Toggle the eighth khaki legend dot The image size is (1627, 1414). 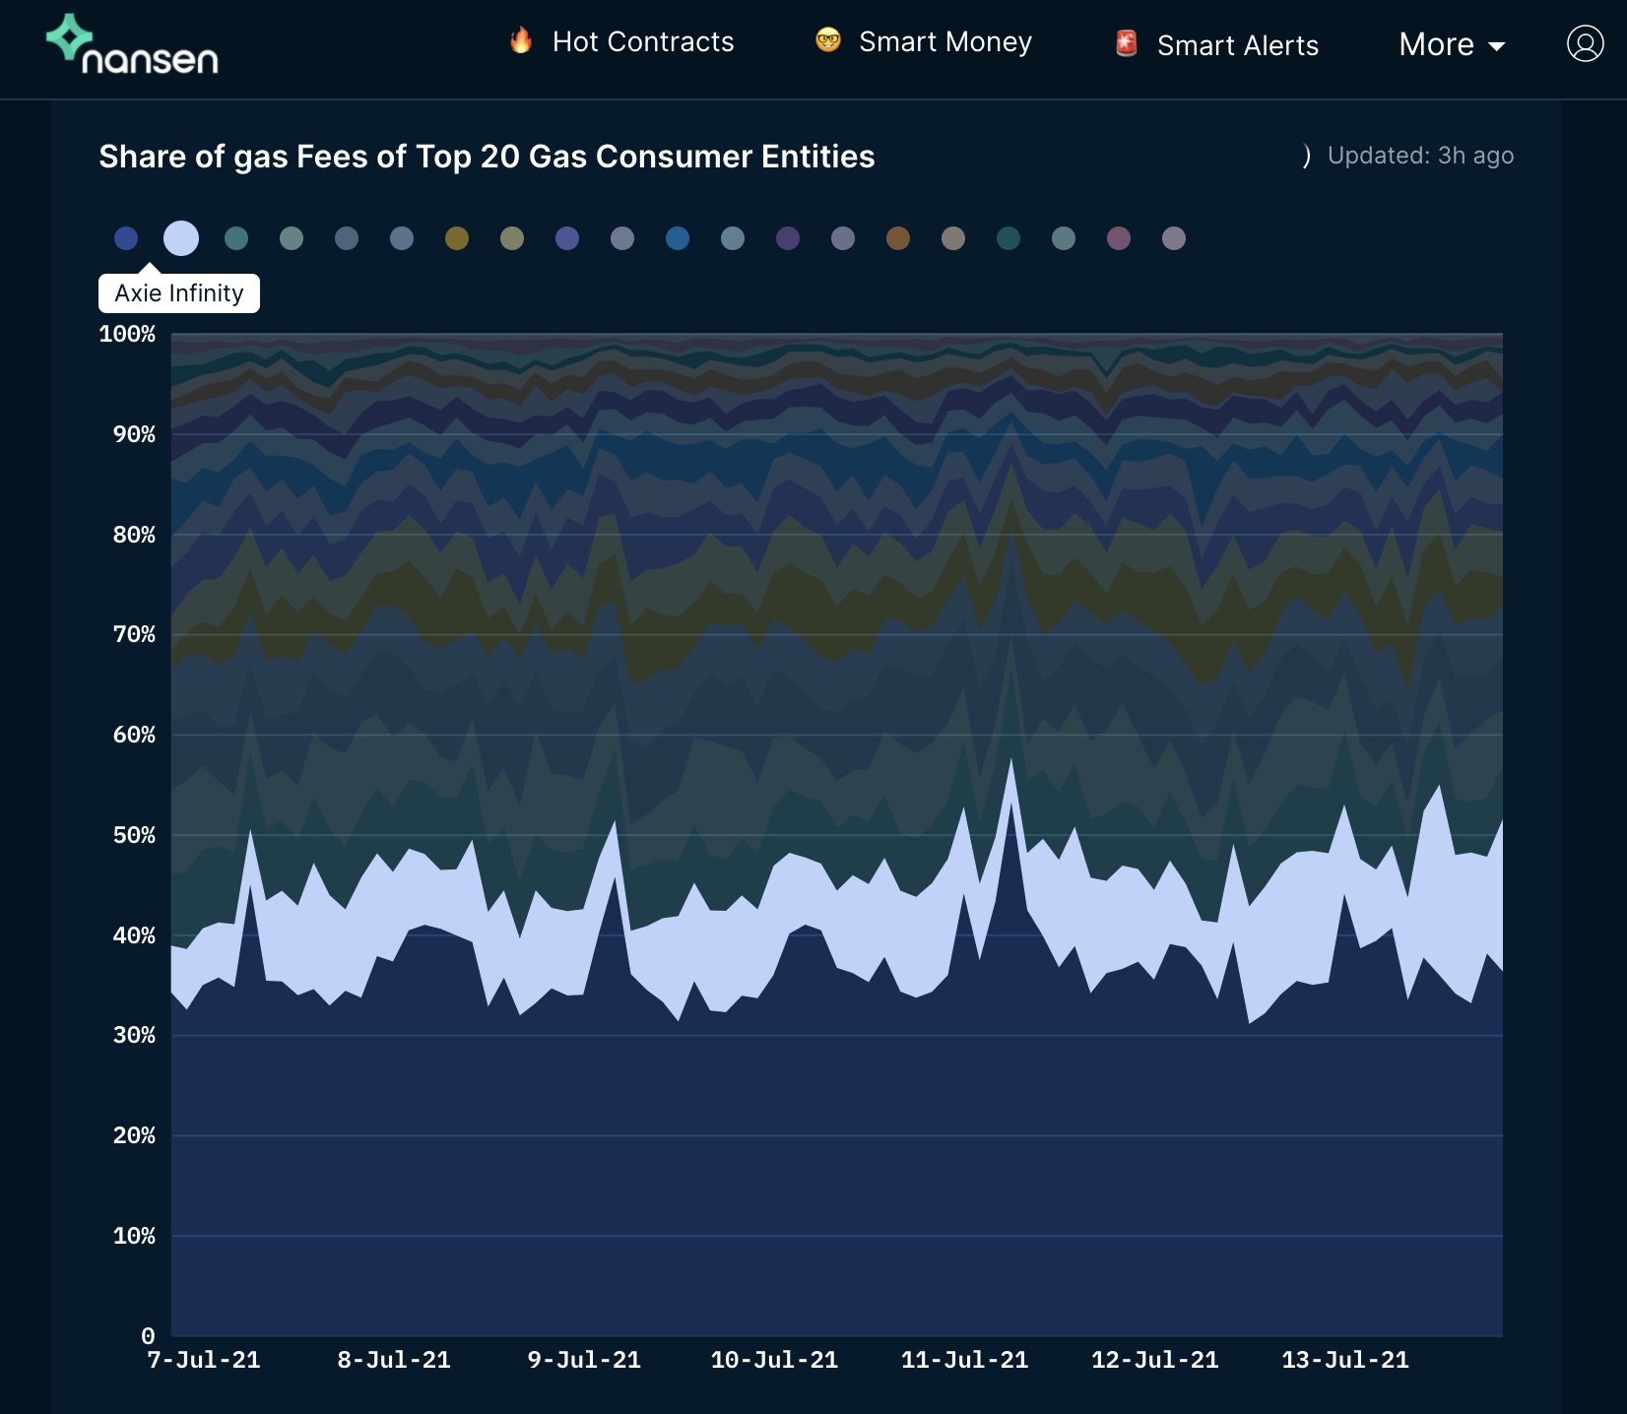pyautogui.click(x=512, y=238)
